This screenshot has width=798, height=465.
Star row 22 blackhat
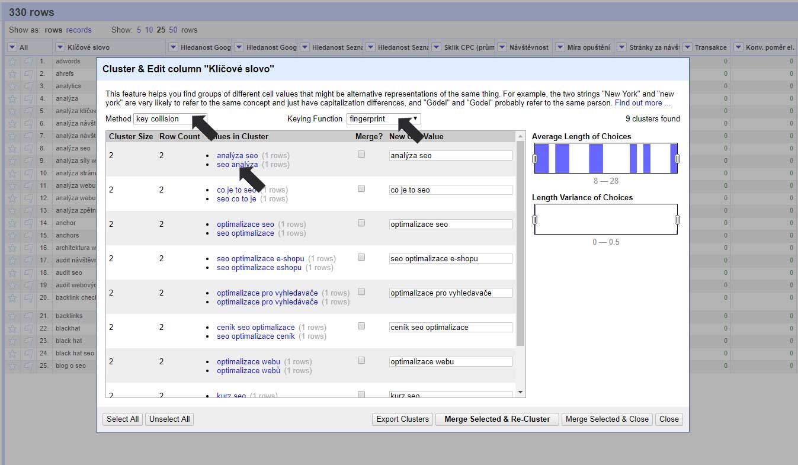coord(12,328)
